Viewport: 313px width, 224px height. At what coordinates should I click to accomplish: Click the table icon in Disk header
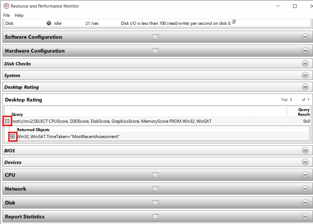(x=155, y=203)
